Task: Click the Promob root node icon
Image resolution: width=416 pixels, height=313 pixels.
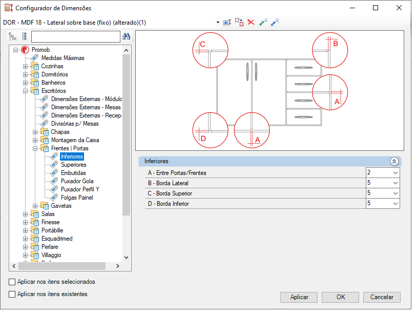Action: [25, 50]
